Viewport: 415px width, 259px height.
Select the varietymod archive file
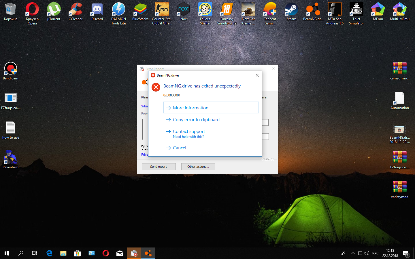pyautogui.click(x=400, y=190)
